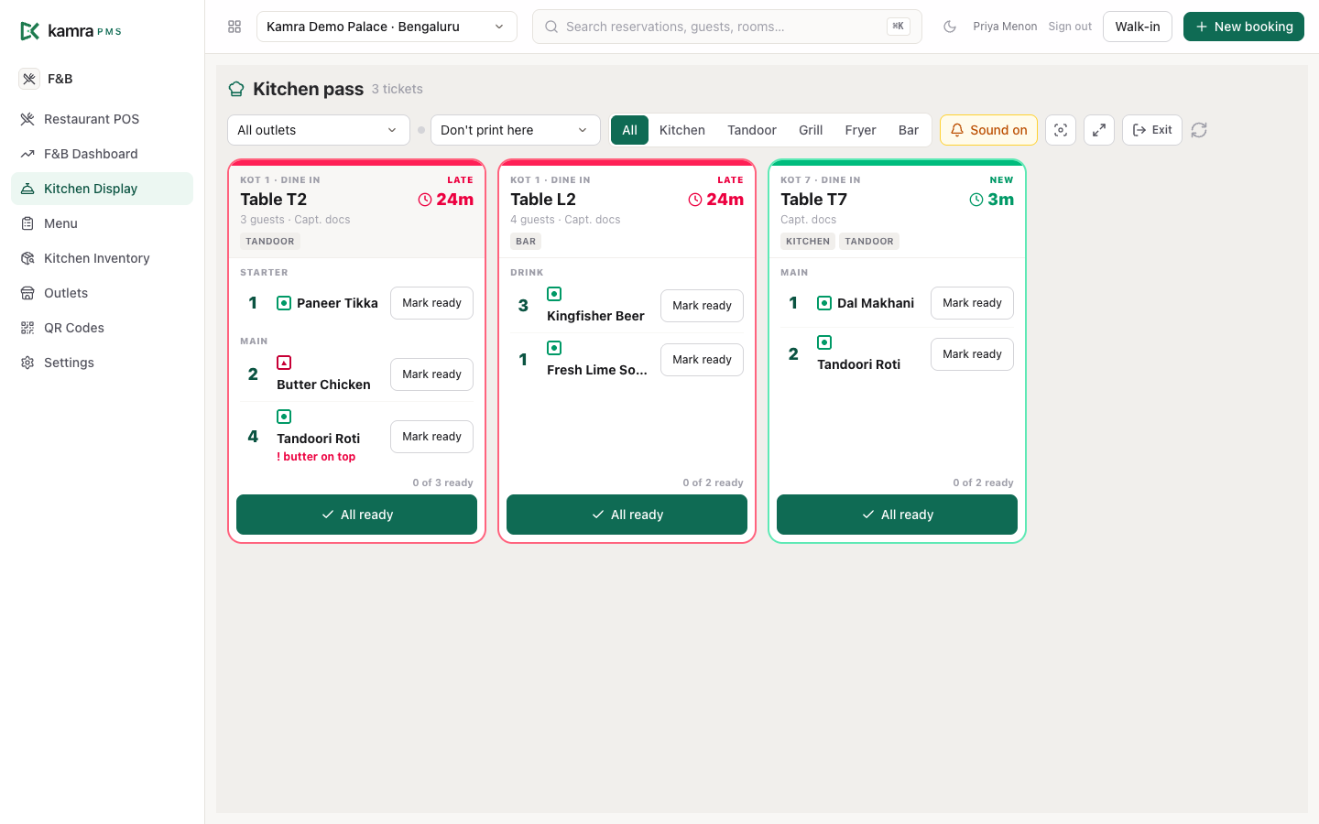Mark Butter Chicken as ready

click(431, 374)
